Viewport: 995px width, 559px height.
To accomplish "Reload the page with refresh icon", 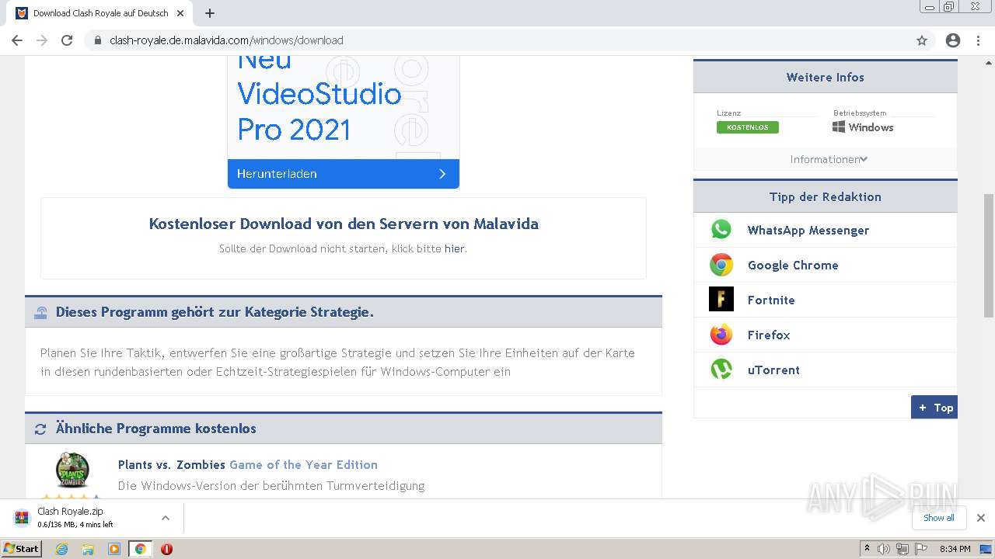I will click(67, 40).
